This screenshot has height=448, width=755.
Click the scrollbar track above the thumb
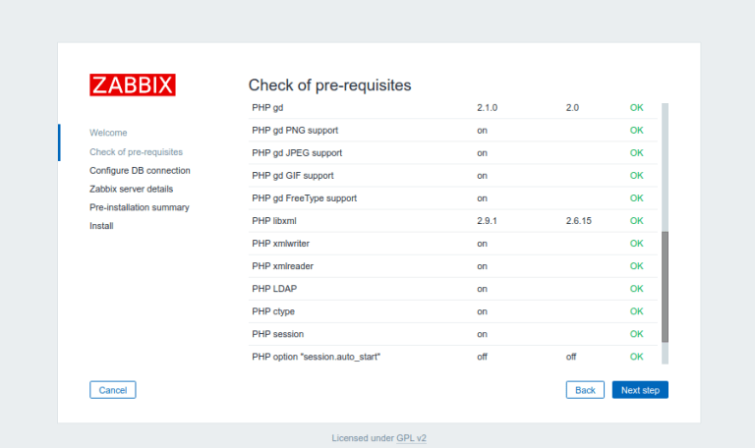click(665, 167)
